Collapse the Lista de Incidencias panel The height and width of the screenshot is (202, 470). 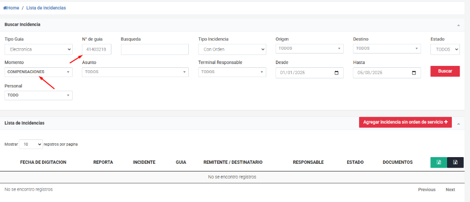pos(459,123)
